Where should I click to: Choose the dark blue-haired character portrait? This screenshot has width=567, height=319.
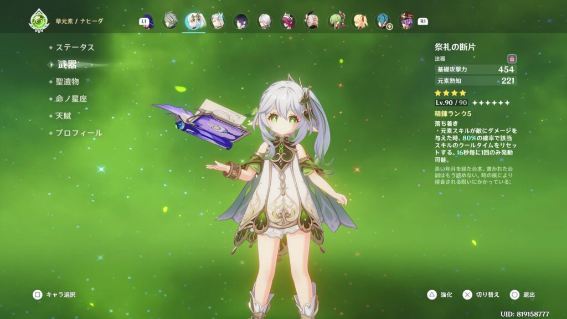tap(241, 21)
